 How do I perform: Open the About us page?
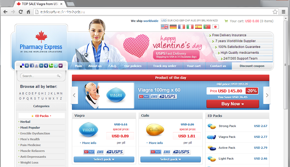[95, 66]
